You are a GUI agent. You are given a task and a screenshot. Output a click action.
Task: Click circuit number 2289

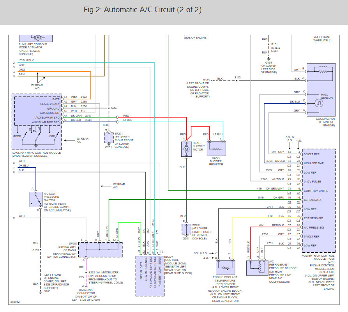84,102
